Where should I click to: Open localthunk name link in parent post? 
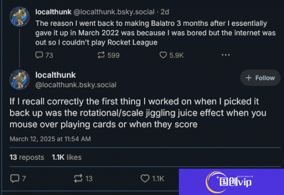click(x=53, y=12)
